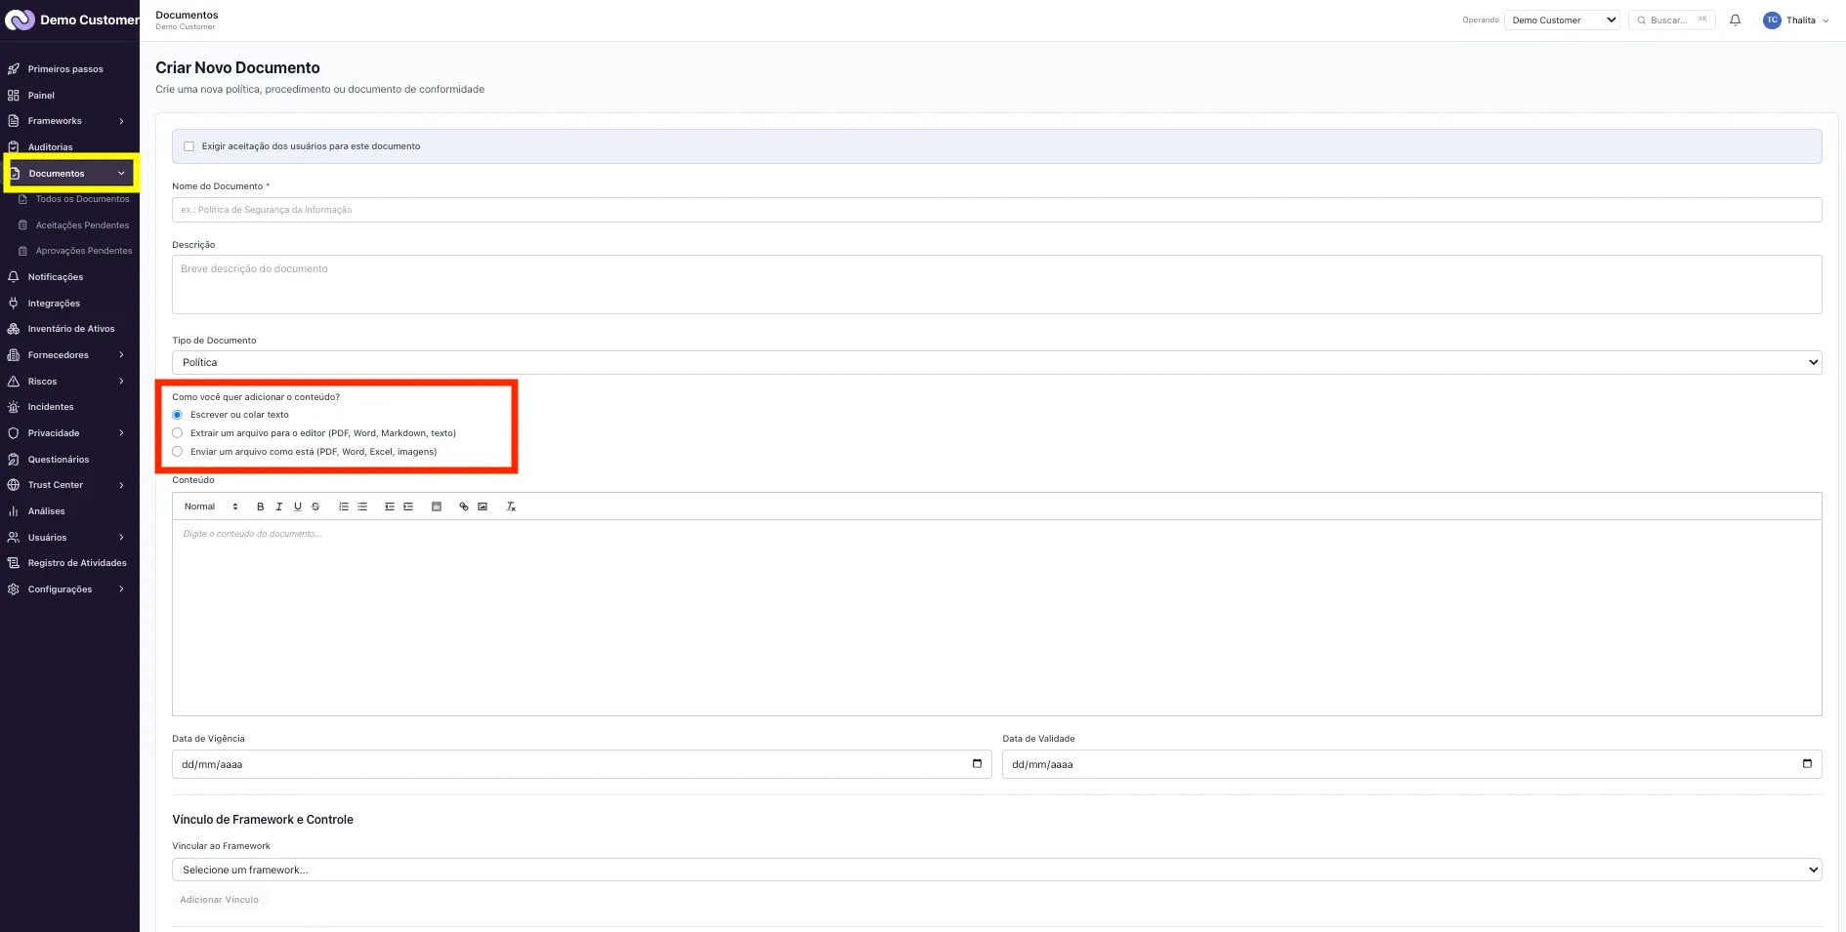1846x932 pixels.
Task: Insert an ordered numbered list
Action: point(344,507)
